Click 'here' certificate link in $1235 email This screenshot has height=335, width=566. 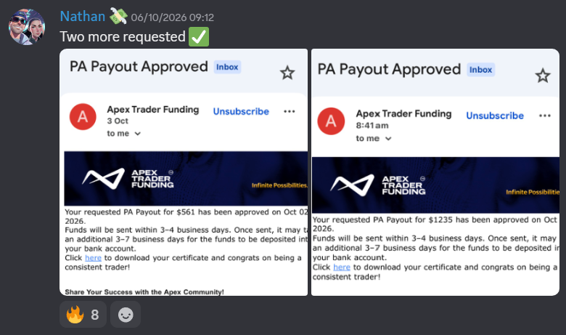point(342,267)
